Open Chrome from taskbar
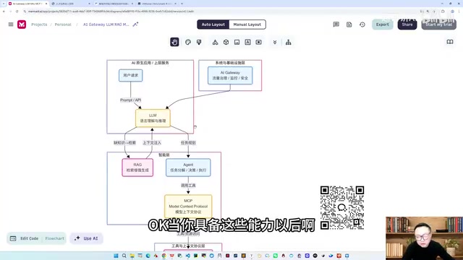 click(x=164, y=256)
